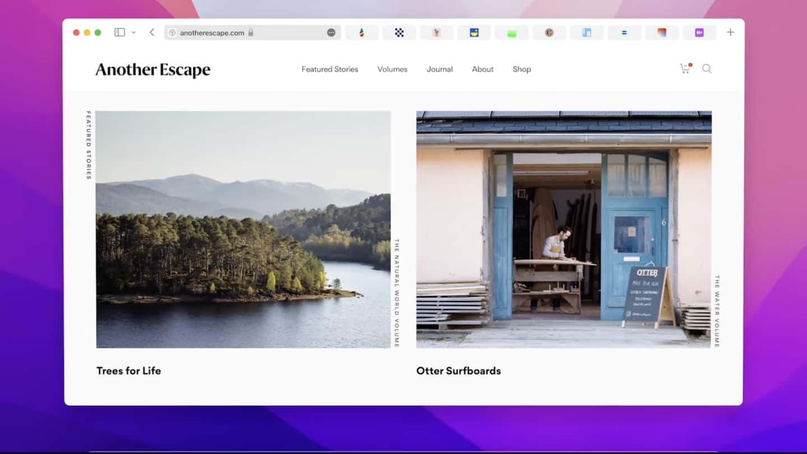The image size is (807, 454).
Task: Switch to the tab with blue and yellow square icon
Action: point(474,33)
